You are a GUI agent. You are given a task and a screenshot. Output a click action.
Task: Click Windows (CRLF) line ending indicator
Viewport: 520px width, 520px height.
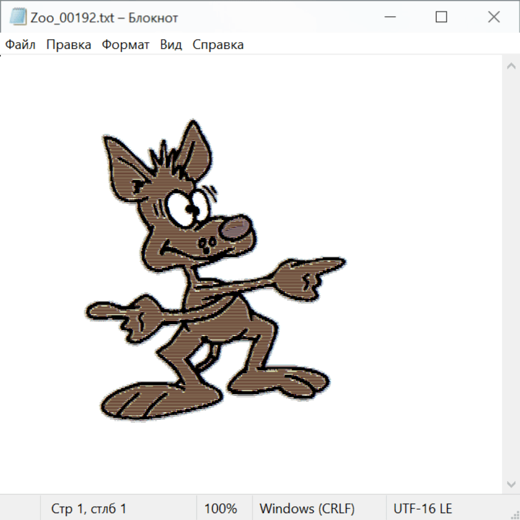[x=307, y=508]
